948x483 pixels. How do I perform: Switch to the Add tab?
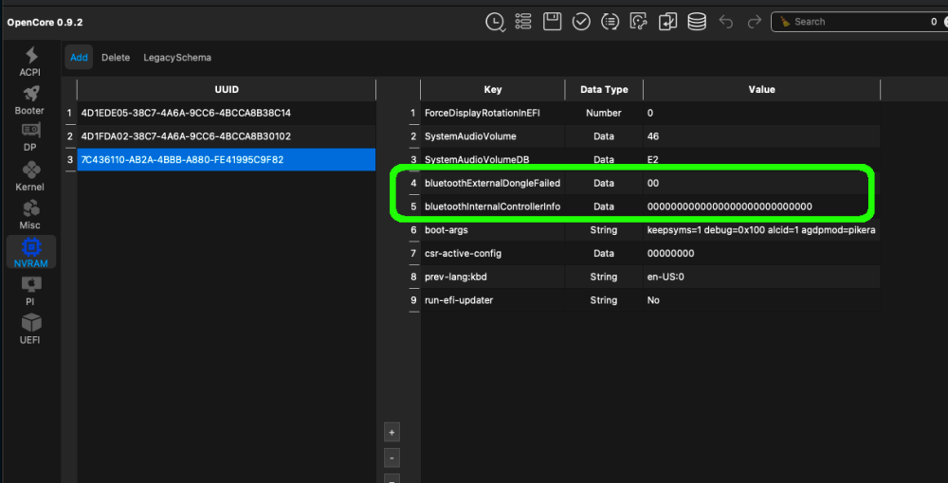click(79, 58)
